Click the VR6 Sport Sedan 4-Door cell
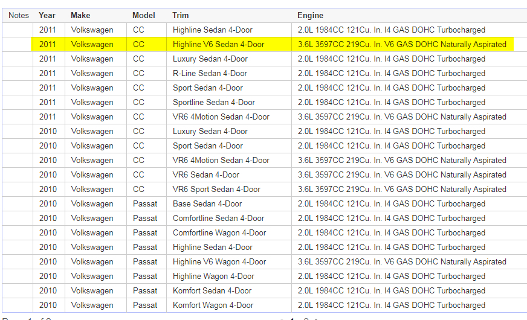Image resolution: width=527 pixels, height=320 pixels. [216, 189]
